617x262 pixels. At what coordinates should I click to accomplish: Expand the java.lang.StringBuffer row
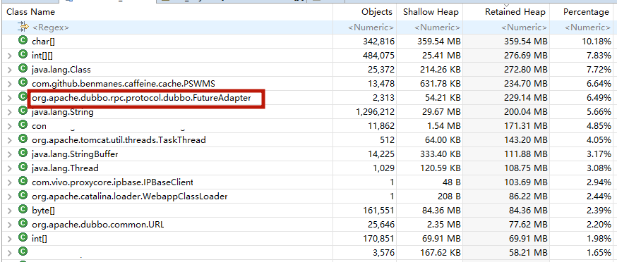tap(10, 154)
